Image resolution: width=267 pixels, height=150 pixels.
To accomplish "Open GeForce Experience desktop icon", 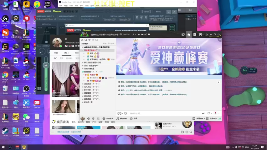I will [x=26, y=49].
